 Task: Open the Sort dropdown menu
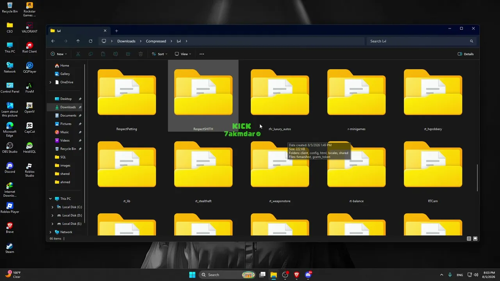pos(159,54)
